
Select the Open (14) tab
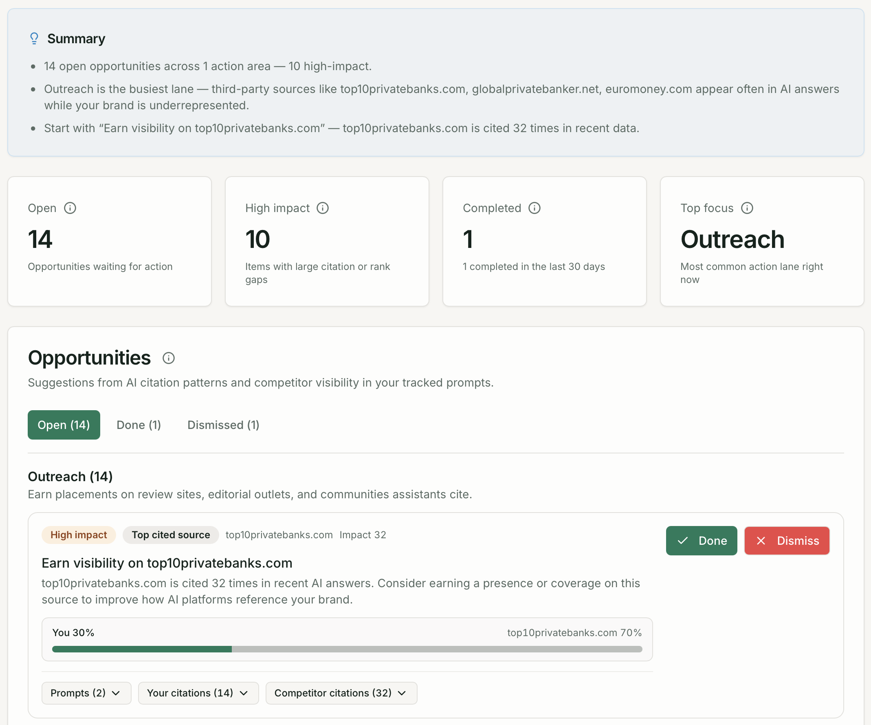coord(64,425)
